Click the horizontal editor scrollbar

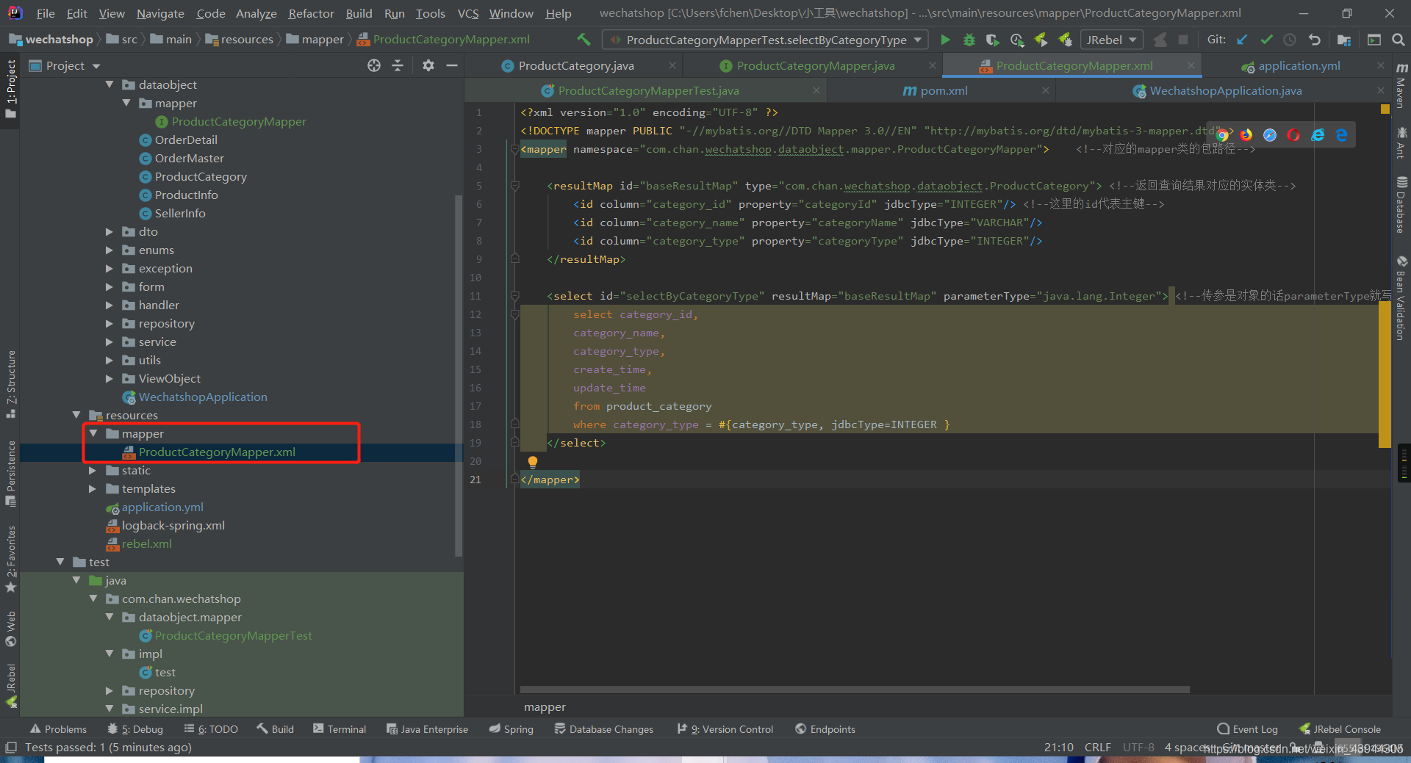855,690
